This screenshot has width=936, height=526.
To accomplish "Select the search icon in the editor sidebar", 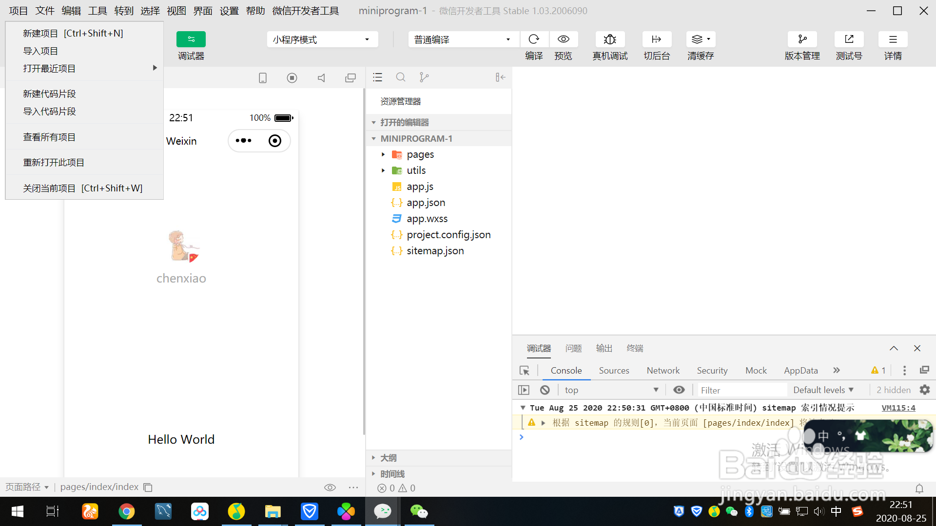I will point(401,77).
